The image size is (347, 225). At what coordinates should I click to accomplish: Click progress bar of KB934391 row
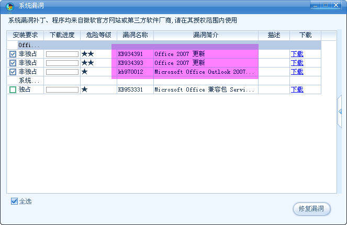[x=62, y=54]
